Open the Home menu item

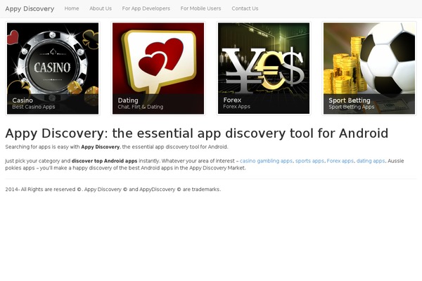[72, 8]
